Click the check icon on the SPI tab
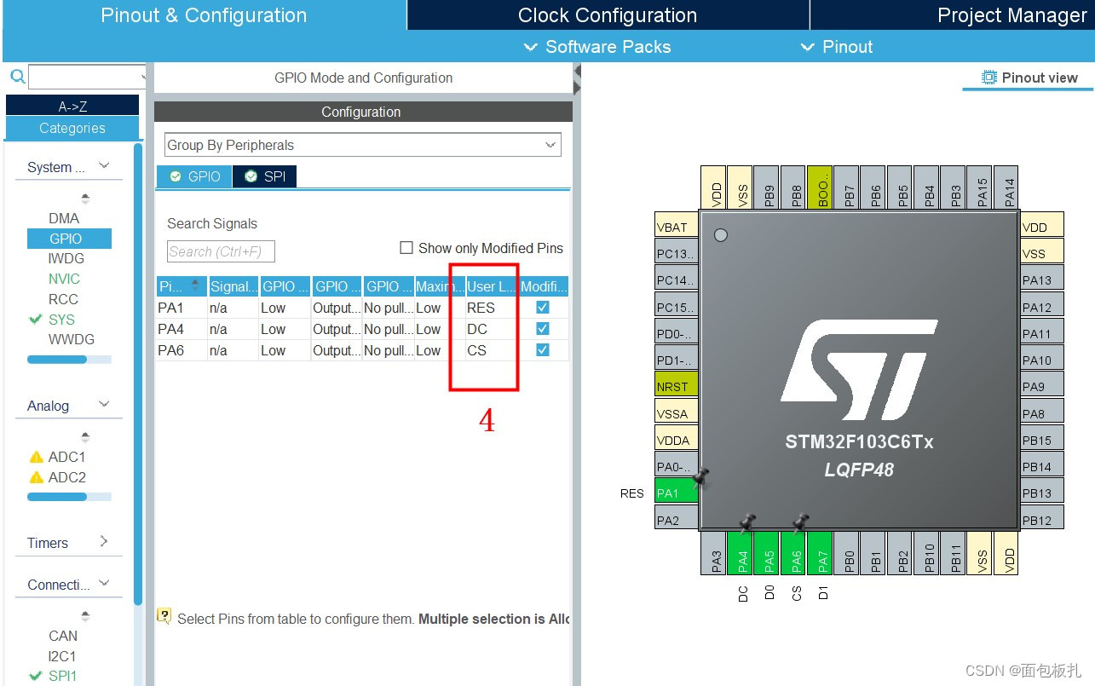Viewport: 1095px width, 686px height. [x=251, y=176]
